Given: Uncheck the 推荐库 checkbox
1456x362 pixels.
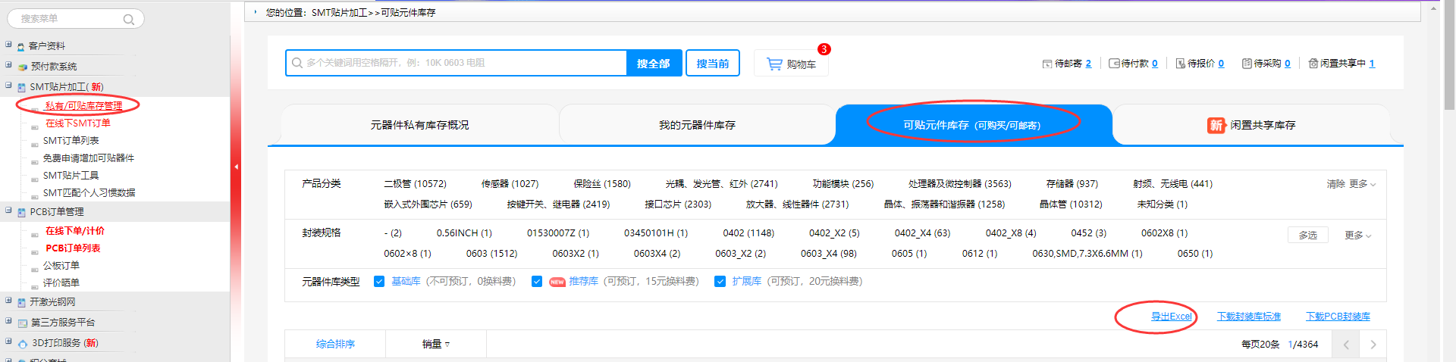Looking at the screenshot, I should pos(537,282).
